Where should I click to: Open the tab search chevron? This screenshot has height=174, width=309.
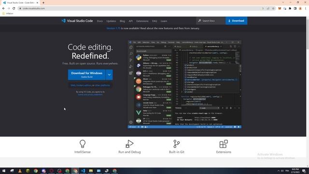pyautogui.click(x=283, y=2)
